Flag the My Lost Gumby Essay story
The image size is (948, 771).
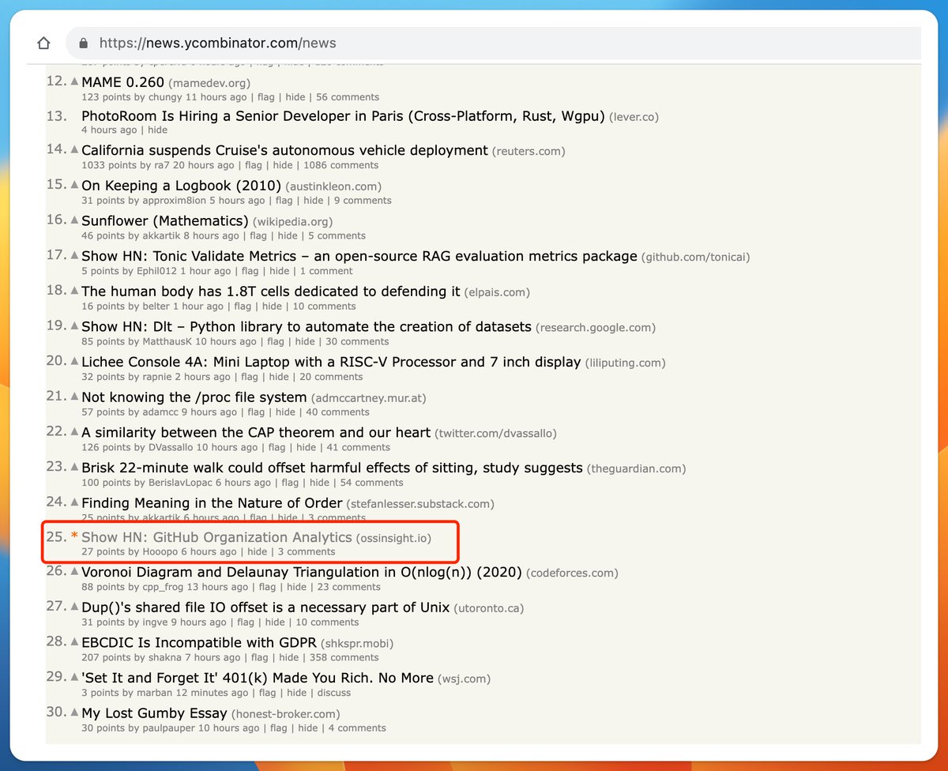[278, 728]
